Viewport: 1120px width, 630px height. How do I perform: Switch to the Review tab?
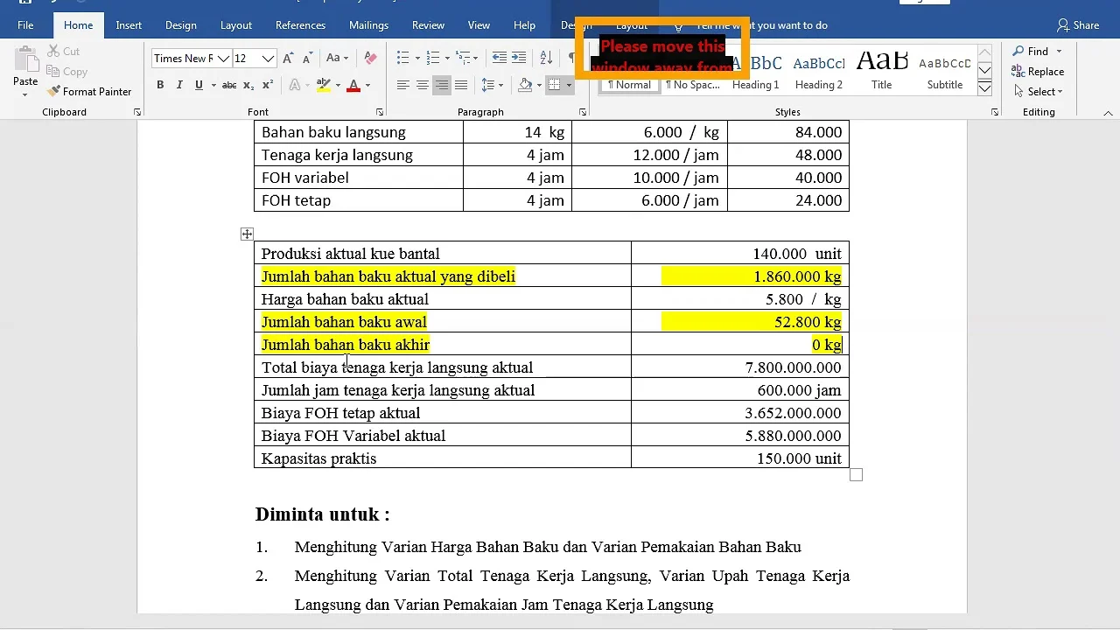click(428, 25)
